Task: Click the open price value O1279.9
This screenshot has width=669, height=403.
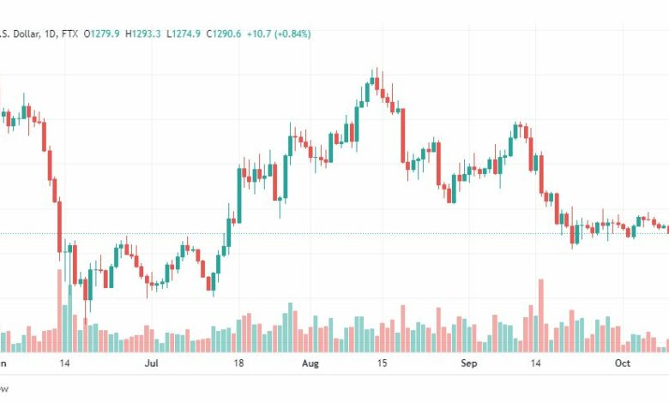Action: (x=101, y=33)
